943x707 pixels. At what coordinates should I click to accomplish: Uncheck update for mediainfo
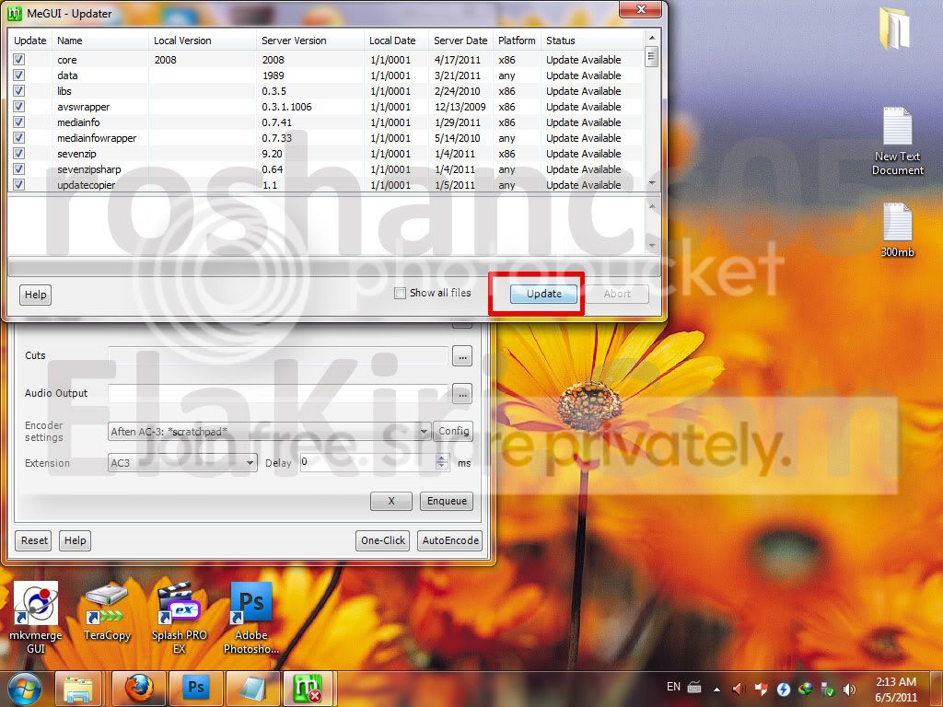(19, 122)
